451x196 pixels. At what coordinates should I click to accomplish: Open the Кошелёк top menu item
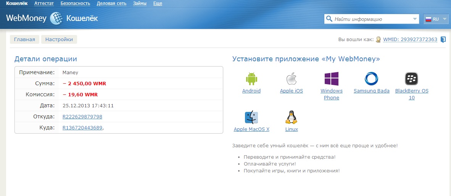tap(17, 3)
